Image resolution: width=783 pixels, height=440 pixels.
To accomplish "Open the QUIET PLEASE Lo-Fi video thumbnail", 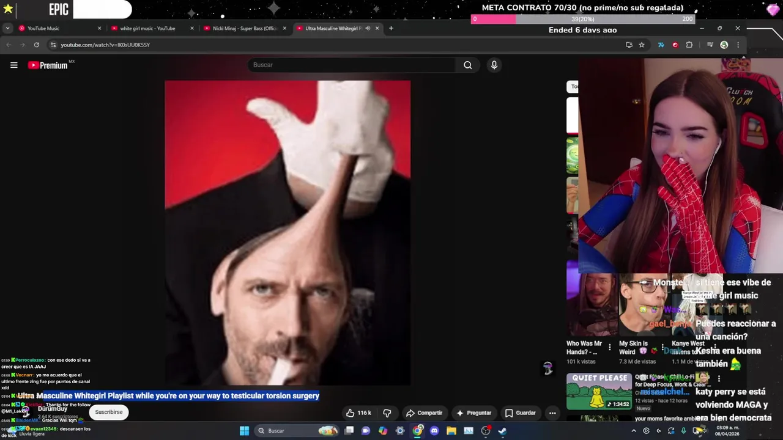I will click(599, 391).
